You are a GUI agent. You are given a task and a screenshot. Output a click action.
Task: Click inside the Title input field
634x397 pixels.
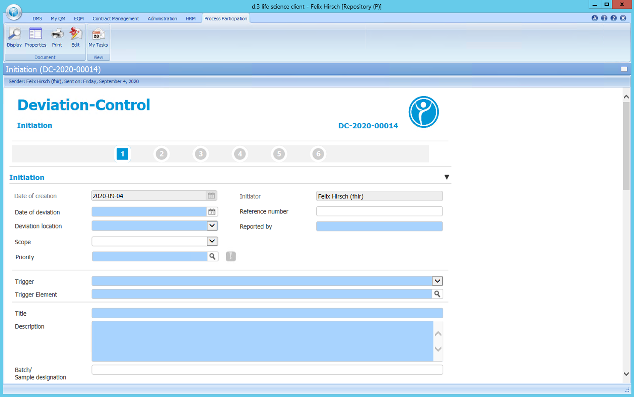(267, 313)
